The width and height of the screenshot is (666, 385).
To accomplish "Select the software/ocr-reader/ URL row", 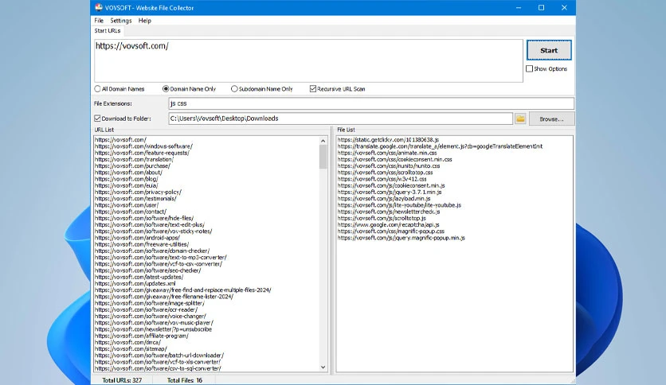I will click(x=146, y=309).
